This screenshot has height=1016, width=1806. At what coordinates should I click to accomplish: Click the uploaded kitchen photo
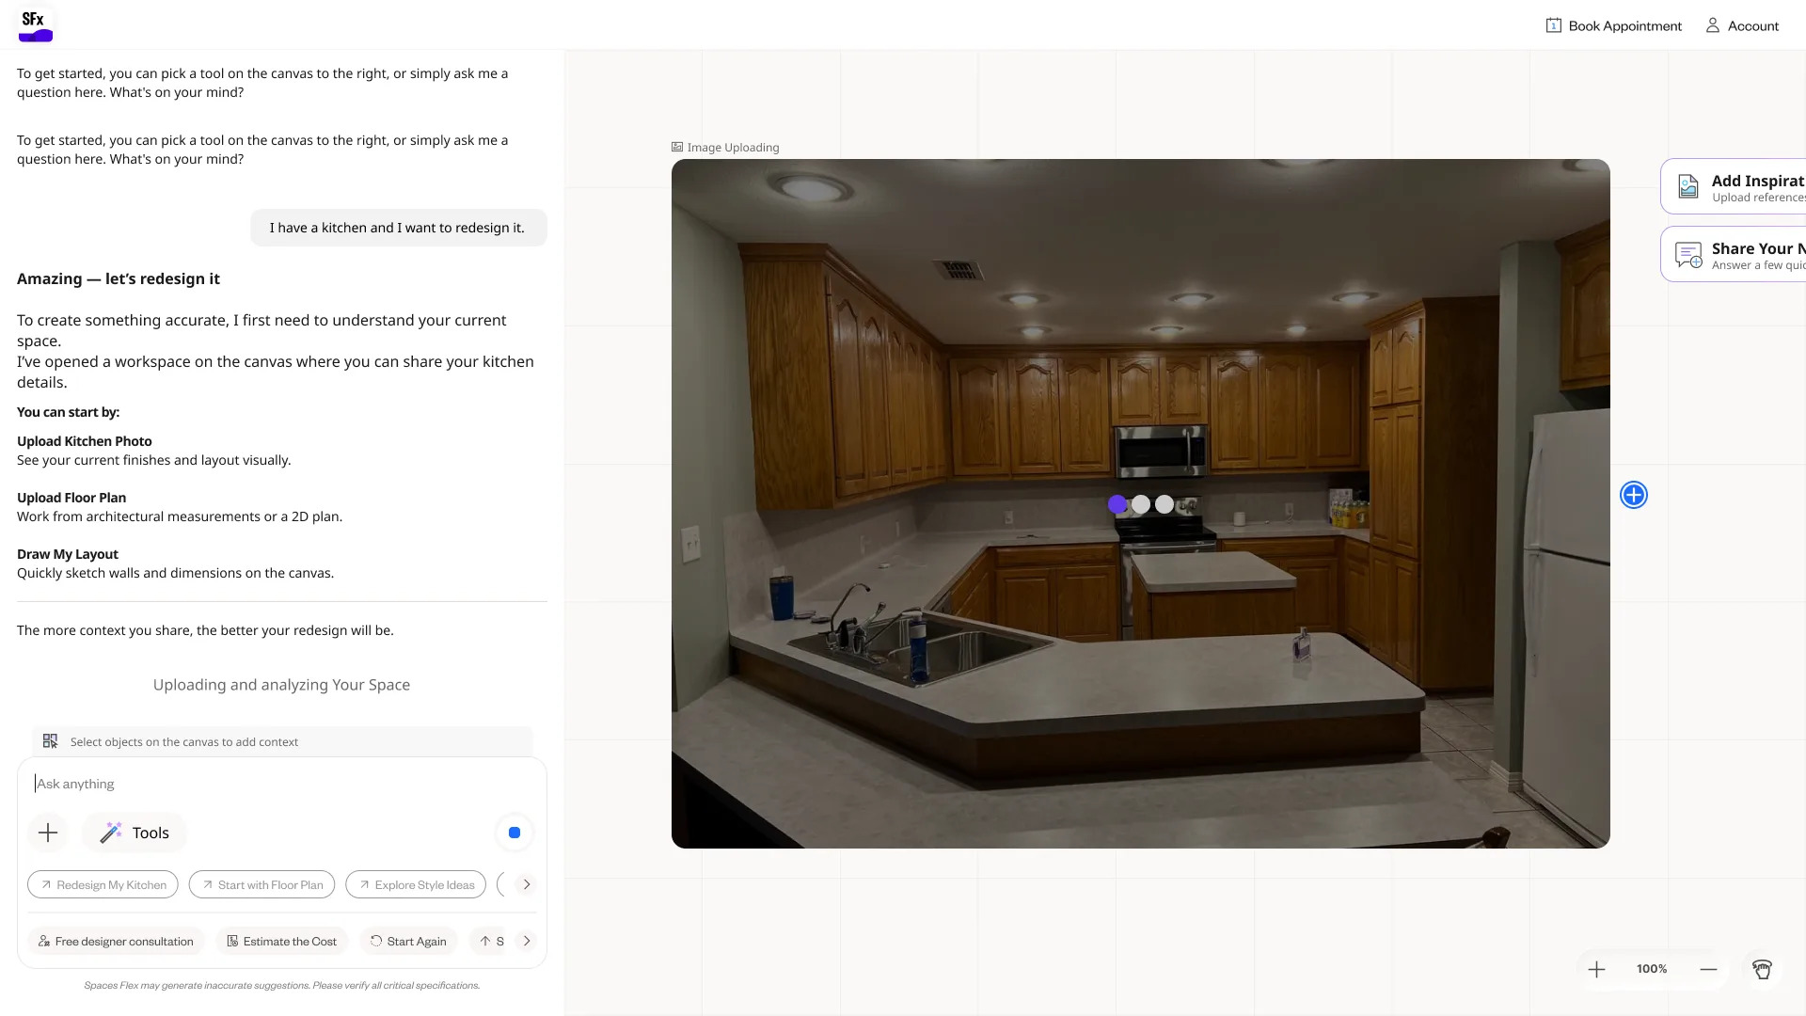point(1140,503)
